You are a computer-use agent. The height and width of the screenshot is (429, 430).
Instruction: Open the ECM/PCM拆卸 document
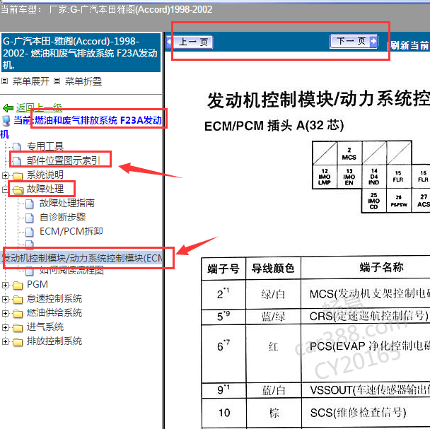click(x=71, y=231)
